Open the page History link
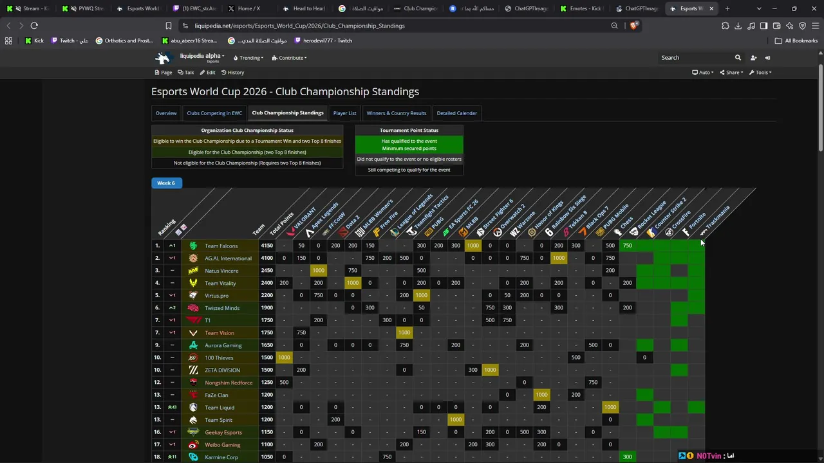The width and height of the screenshot is (824, 463). [232, 73]
